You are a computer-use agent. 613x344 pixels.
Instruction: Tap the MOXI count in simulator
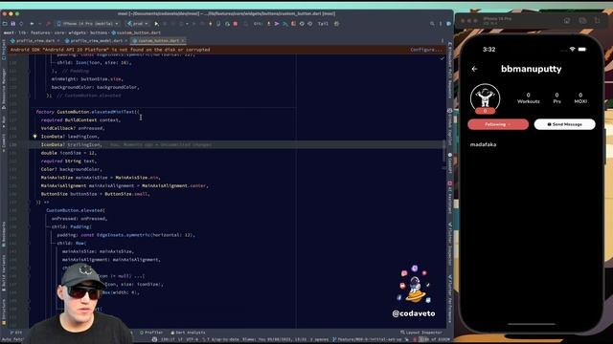pyautogui.click(x=580, y=97)
